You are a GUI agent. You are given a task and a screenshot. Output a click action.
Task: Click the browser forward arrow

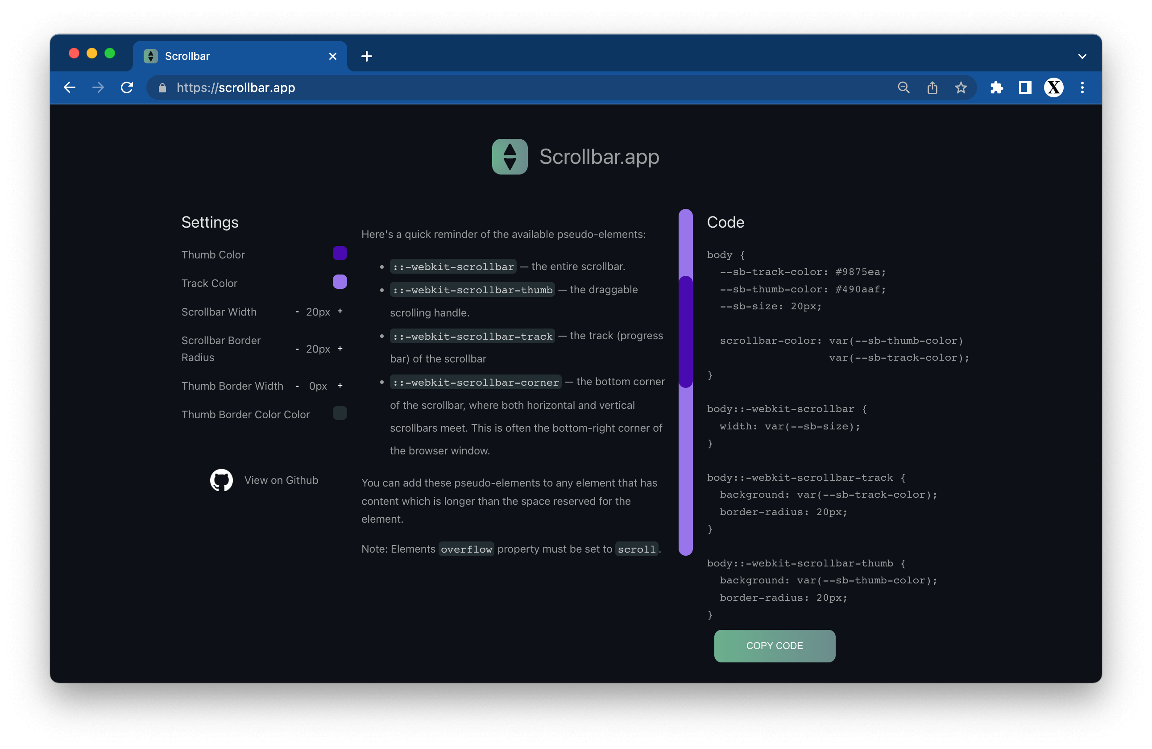(98, 87)
